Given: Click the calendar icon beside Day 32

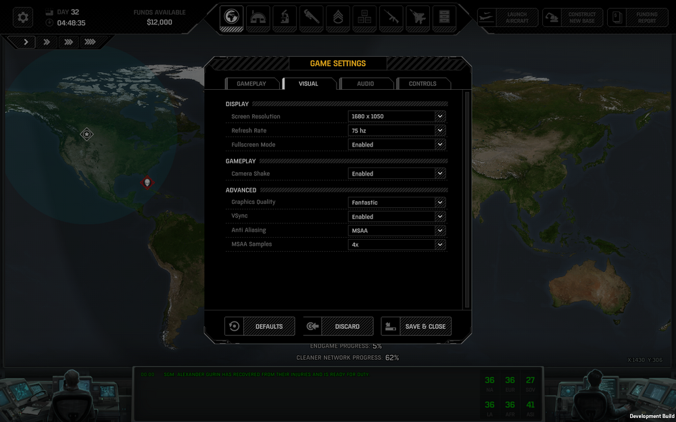Looking at the screenshot, I should [49, 12].
